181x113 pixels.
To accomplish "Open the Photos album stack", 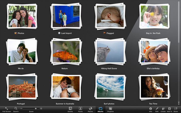I will [x=22, y=16].
